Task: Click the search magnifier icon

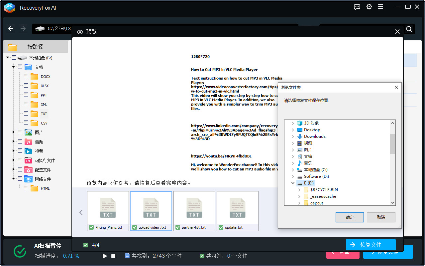Action: coord(409,29)
